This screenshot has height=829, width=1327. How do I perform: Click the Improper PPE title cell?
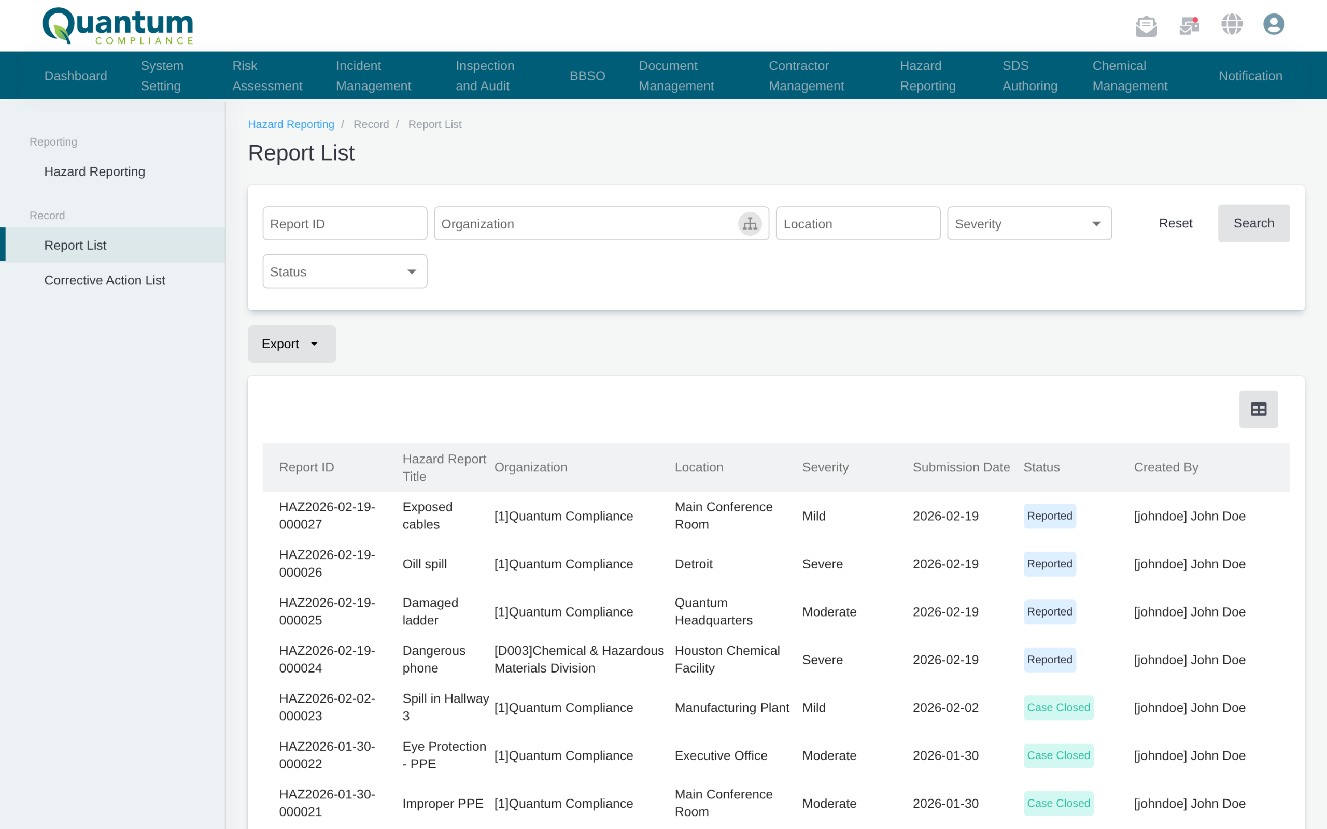click(443, 803)
